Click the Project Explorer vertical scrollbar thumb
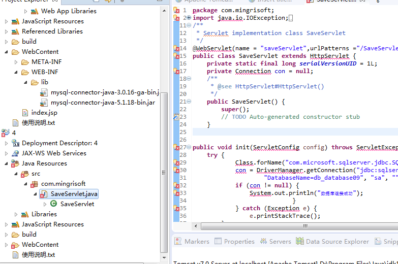Screen dimensions: 398x264 point(164,173)
